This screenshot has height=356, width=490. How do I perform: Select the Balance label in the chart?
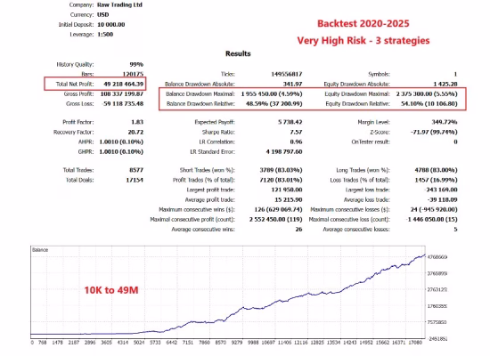[x=40, y=250]
